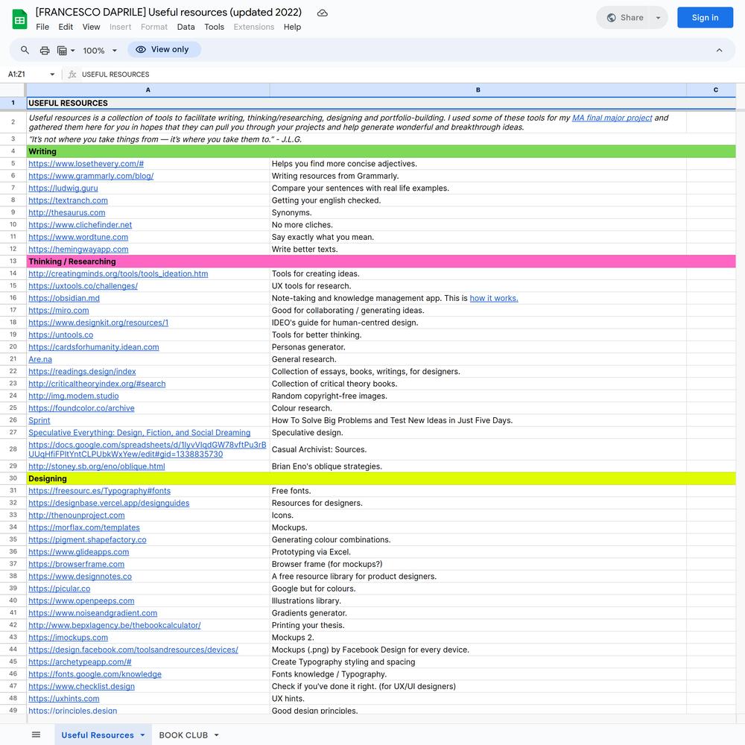Open the filter views icon
The width and height of the screenshot is (745, 745).
click(62, 51)
